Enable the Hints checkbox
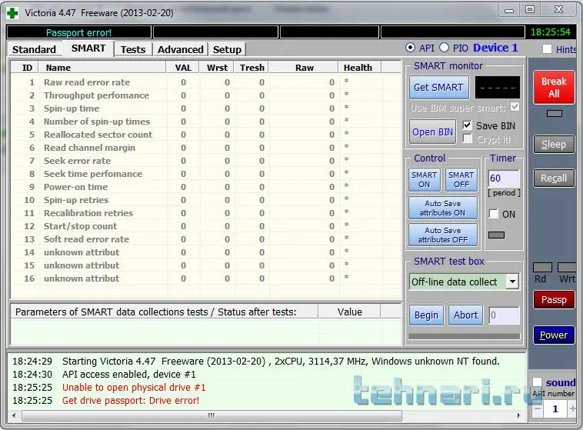The height and width of the screenshot is (430, 583). click(x=547, y=49)
